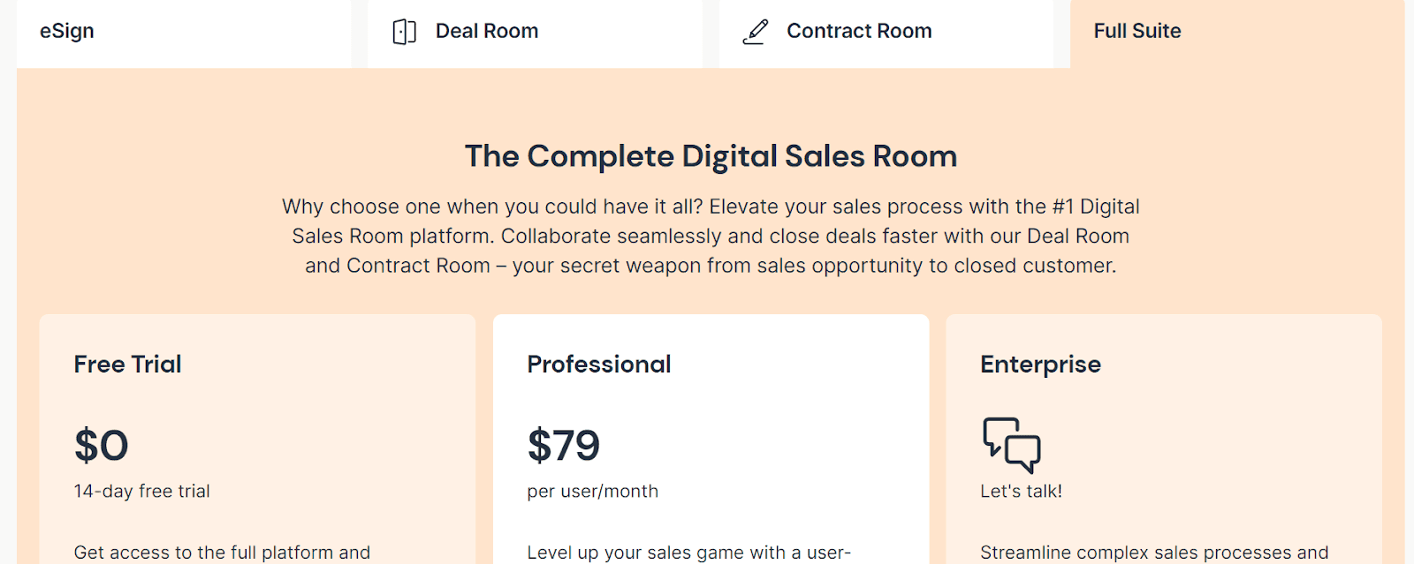Click "The Complete Digital Sales Room" heading
Viewport: 1414px width, 564px height.
click(x=711, y=156)
